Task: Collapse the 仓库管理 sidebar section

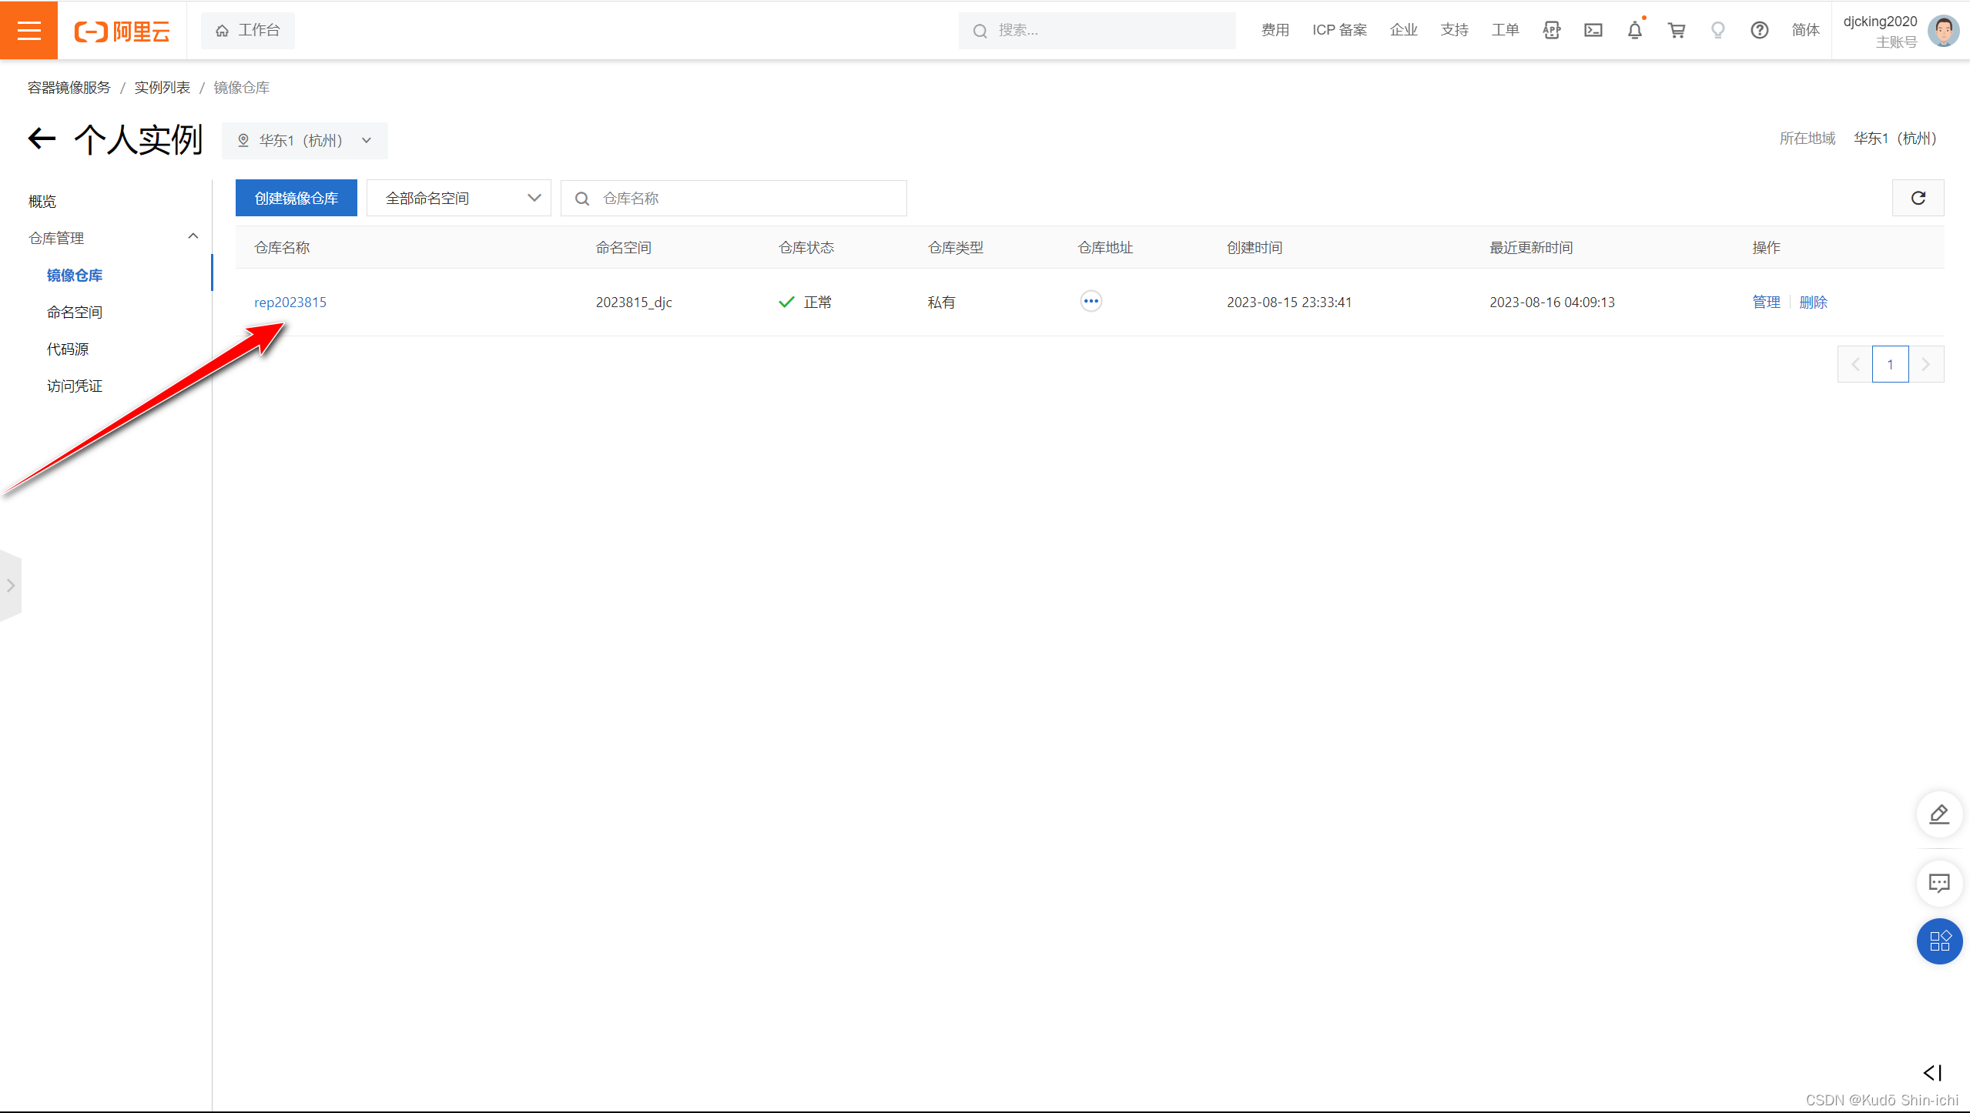Action: (x=193, y=237)
